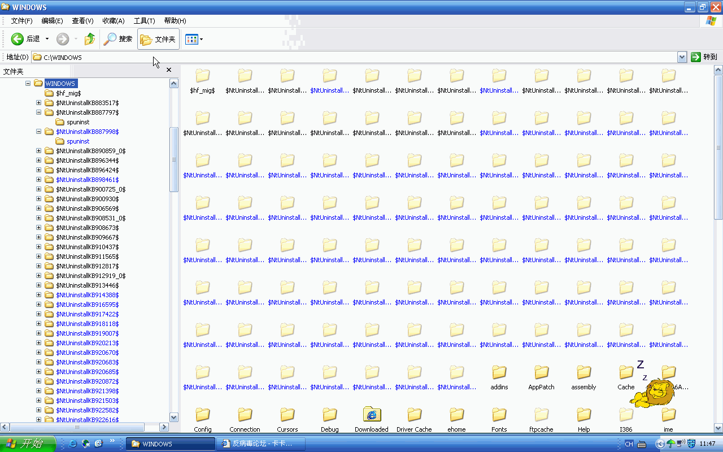723x452 pixels.
Task: Select the ftpcache folder icon
Action: 542,415
